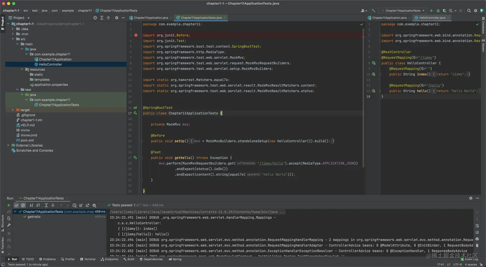Viewport: 486px width, 267px height.
Task: Collapse the resources folder
Action: [x=22, y=69]
